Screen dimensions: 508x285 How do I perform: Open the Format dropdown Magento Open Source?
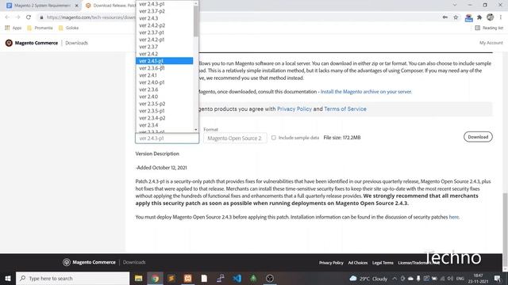click(x=235, y=138)
